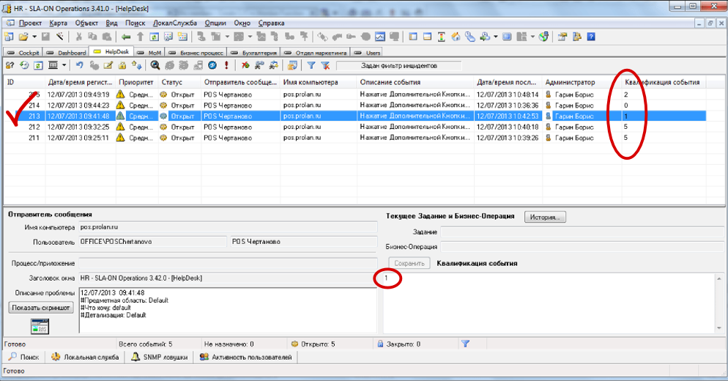Open the Проект menu
728x381 pixels.
(30, 23)
